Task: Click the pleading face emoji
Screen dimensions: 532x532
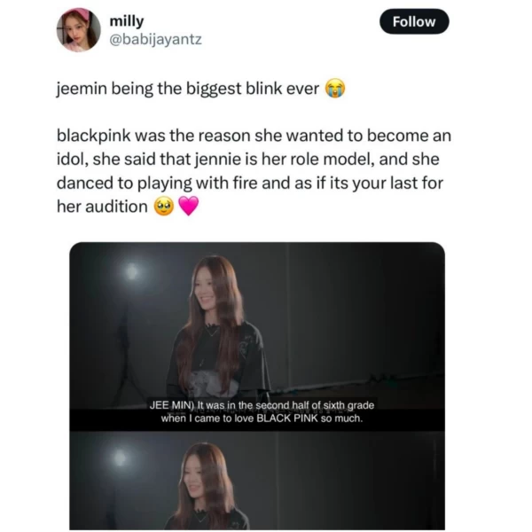Action: (x=164, y=207)
